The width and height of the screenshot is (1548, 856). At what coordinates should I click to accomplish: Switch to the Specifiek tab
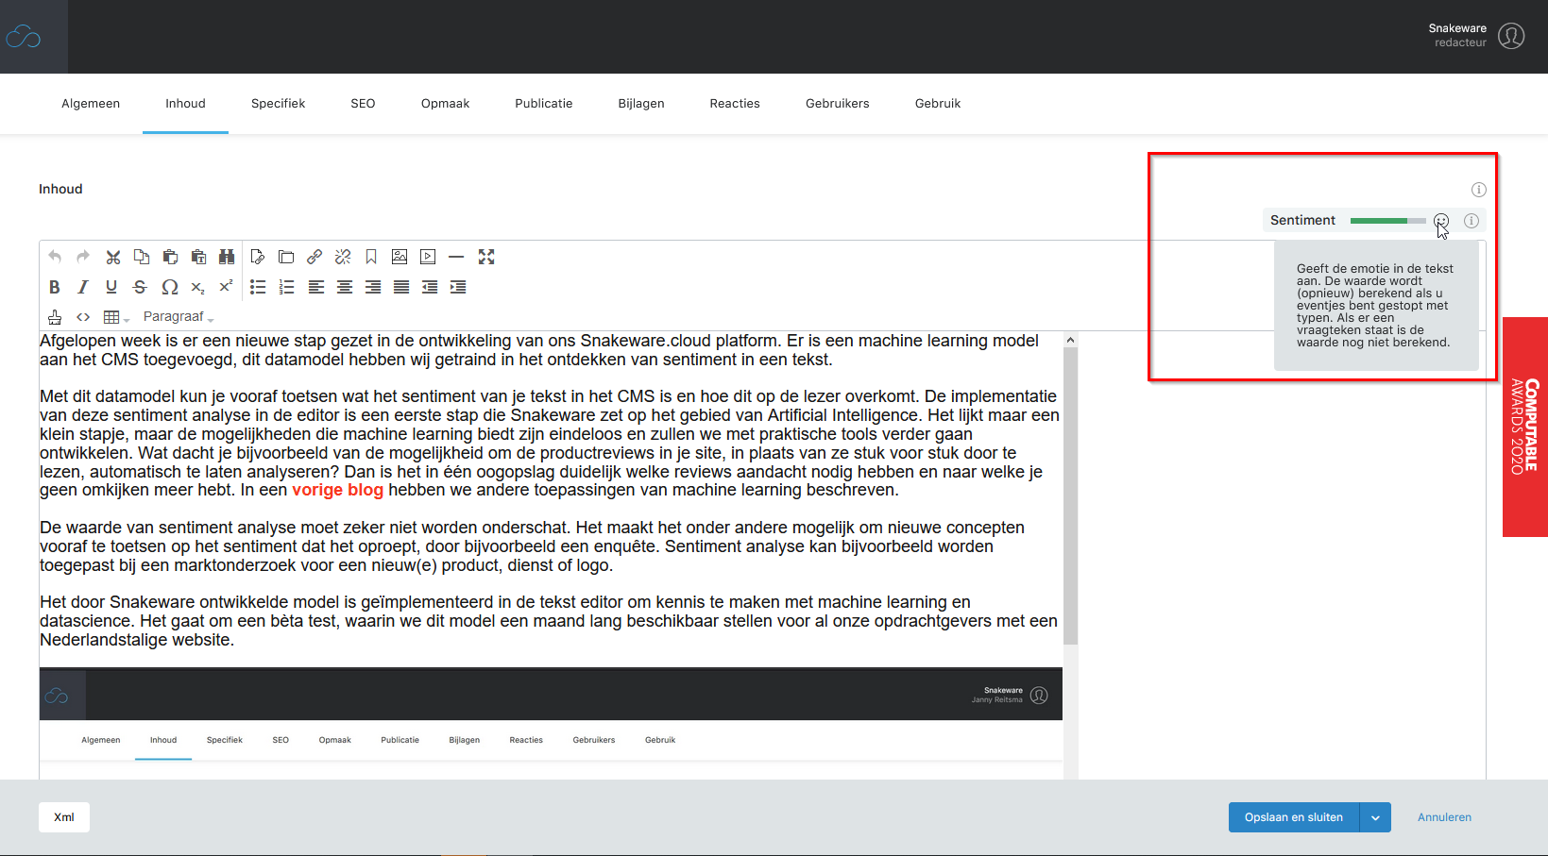(x=278, y=104)
